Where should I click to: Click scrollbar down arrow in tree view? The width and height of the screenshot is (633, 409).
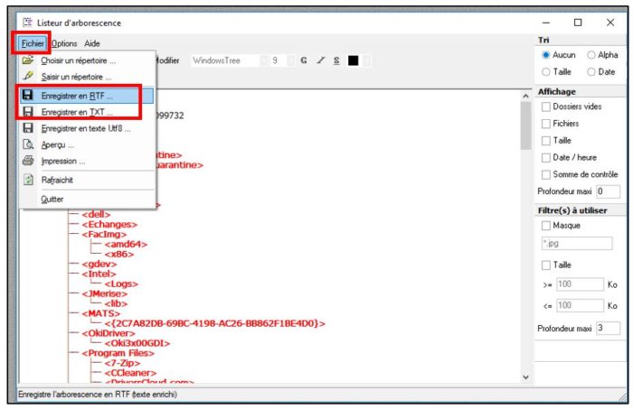pyautogui.click(x=524, y=376)
